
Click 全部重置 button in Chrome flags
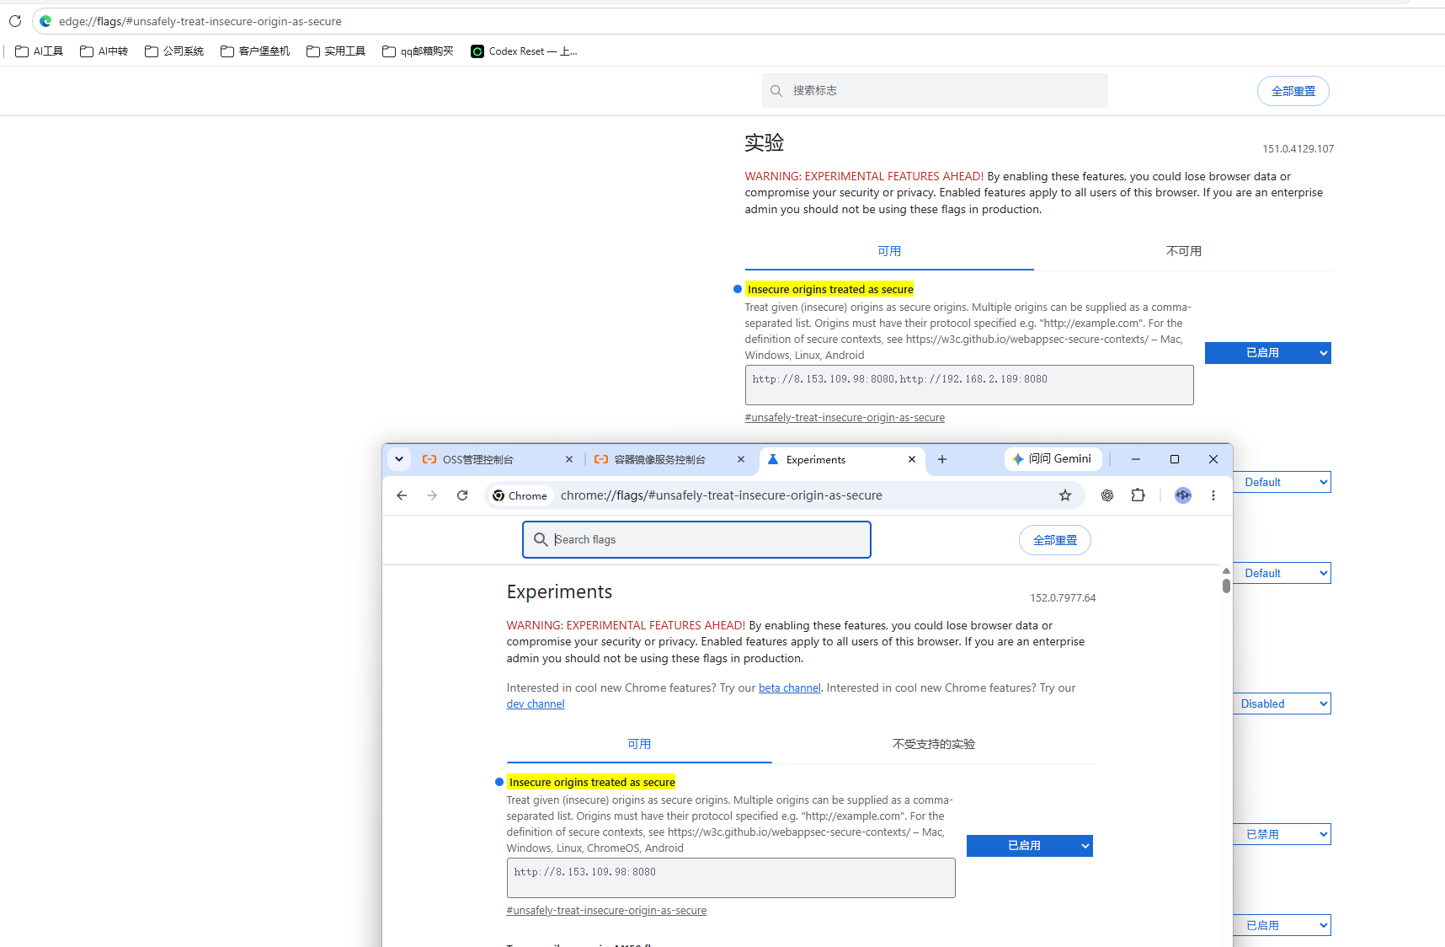point(1055,540)
